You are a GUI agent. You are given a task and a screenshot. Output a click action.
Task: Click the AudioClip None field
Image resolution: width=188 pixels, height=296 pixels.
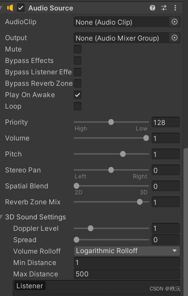pyautogui.click(x=122, y=22)
